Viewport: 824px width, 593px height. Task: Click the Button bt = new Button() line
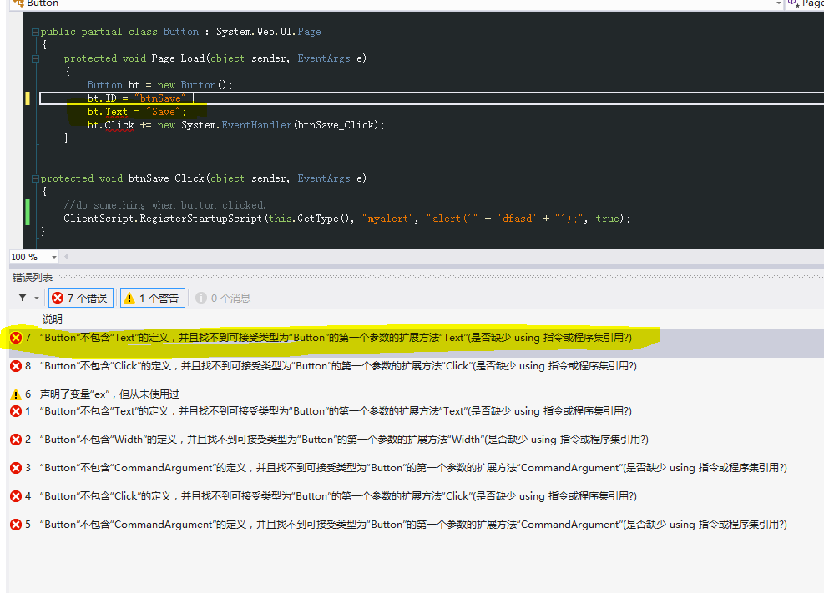(x=159, y=85)
